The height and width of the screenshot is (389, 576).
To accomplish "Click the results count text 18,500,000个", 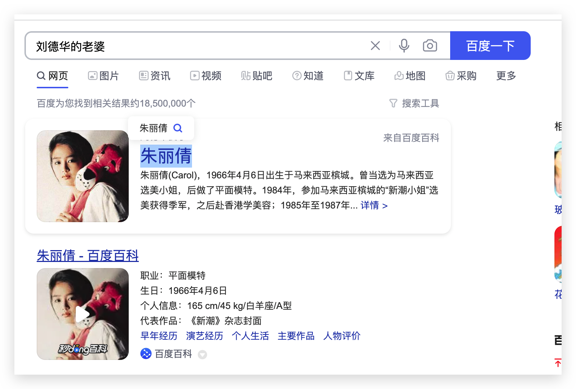I will [168, 103].
